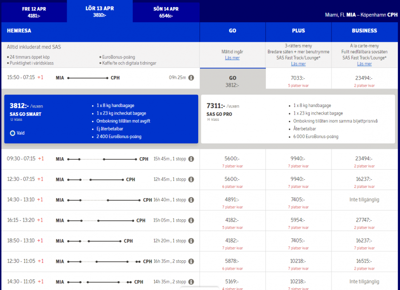Select the LÖR 13 APR date tab

point(100,11)
